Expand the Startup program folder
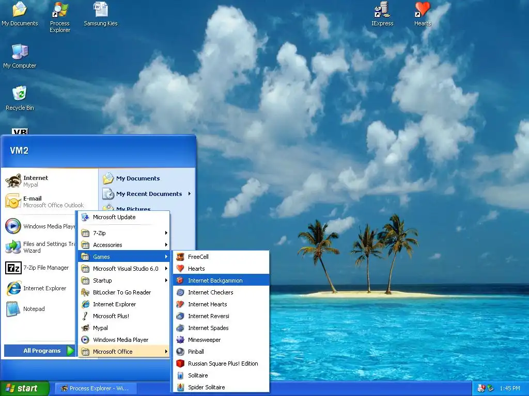This screenshot has height=396, width=529. [124, 280]
